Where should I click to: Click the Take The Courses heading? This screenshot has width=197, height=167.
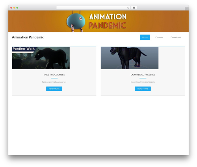(54, 75)
